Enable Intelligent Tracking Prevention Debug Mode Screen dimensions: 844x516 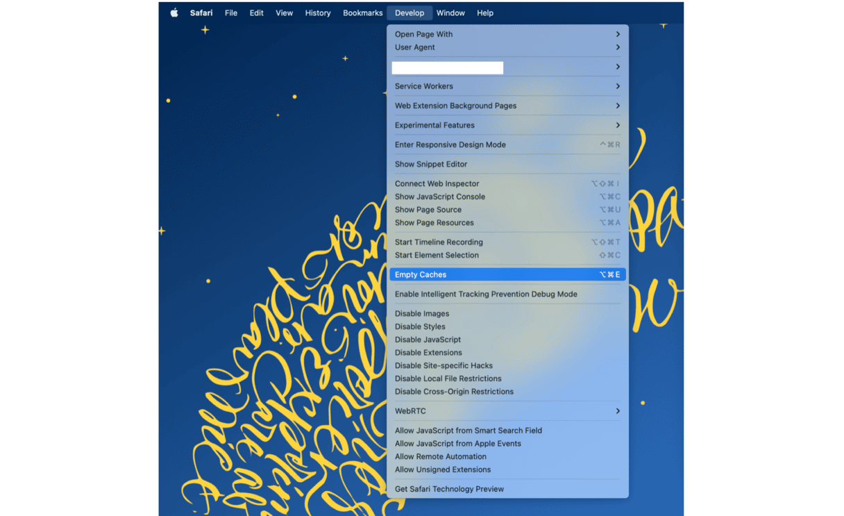tap(507, 294)
